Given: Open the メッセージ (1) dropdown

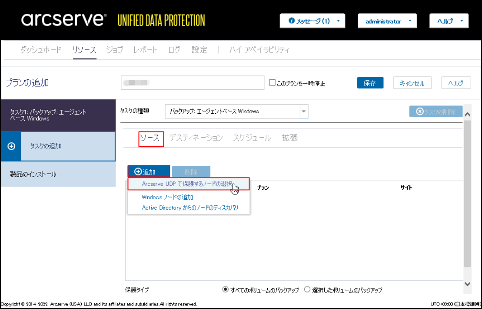Looking at the screenshot, I should [x=312, y=21].
